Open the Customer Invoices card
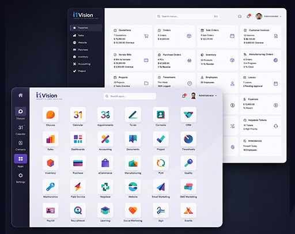Image resolution: width=295 pixels, height=234 pixels. pos(260,36)
